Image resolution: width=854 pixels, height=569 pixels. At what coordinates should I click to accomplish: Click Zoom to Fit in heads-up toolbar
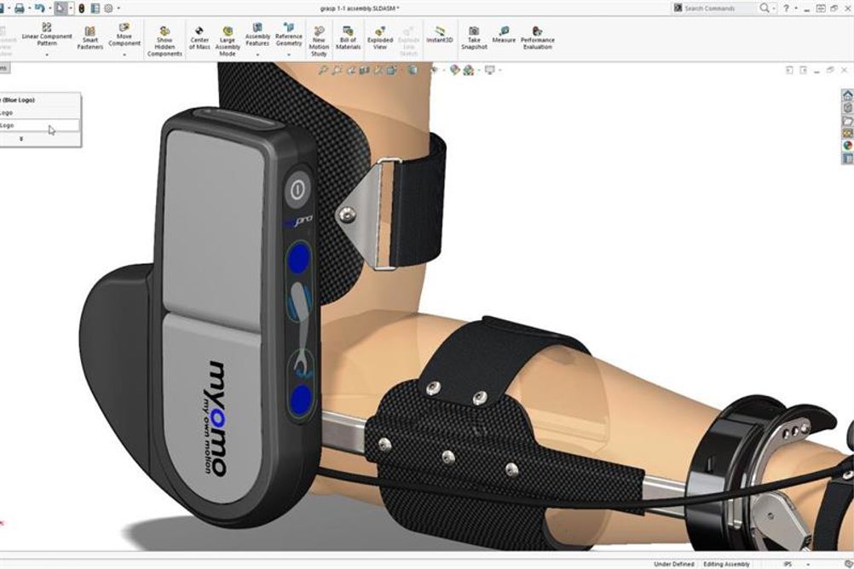(323, 70)
